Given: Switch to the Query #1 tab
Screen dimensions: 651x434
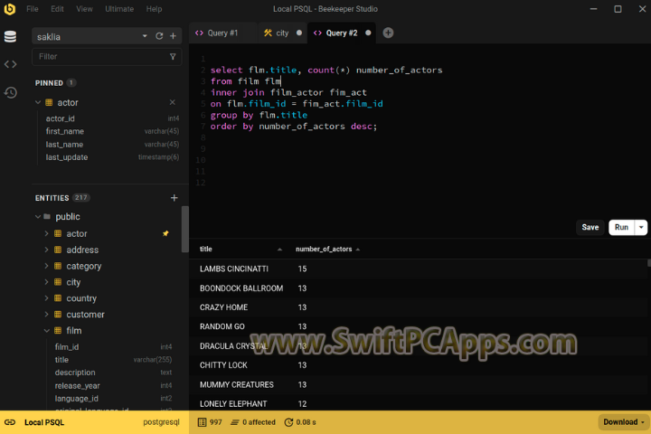Looking at the screenshot, I should pos(222,33).
